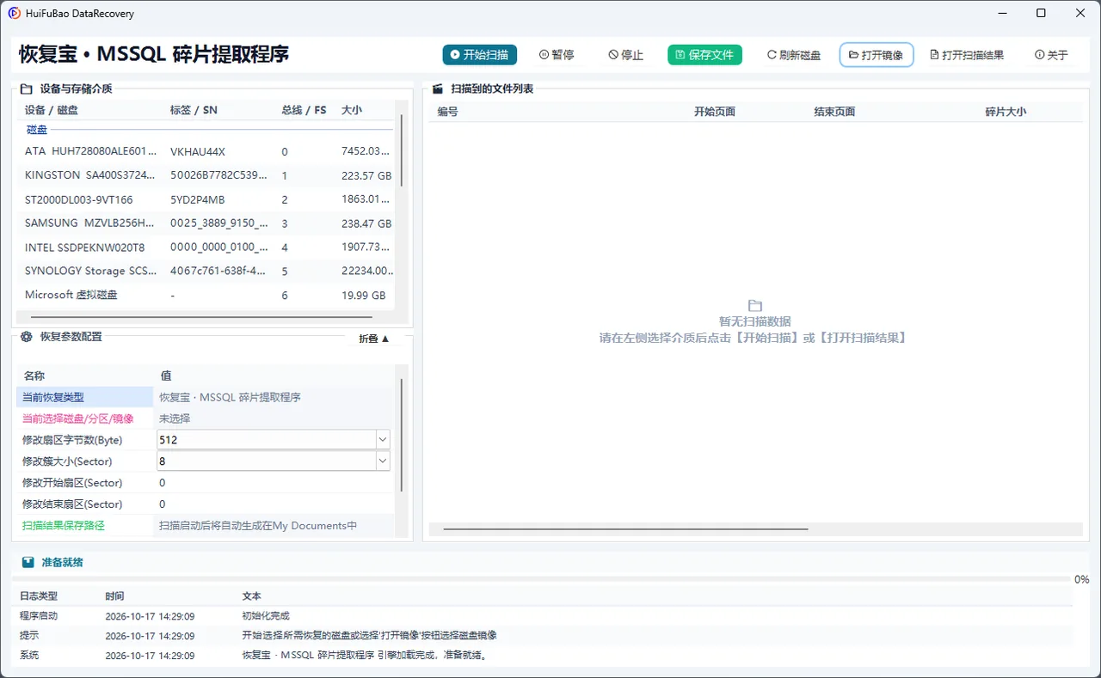Click the 编号 column header in file list
1101x678 pixels.
coord(447,112)
